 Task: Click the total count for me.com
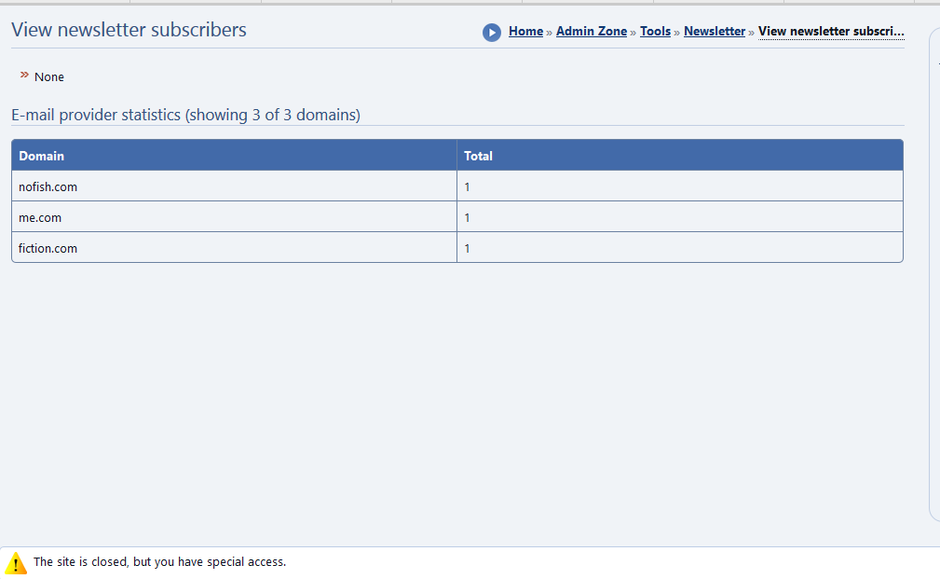click(468, 217)
